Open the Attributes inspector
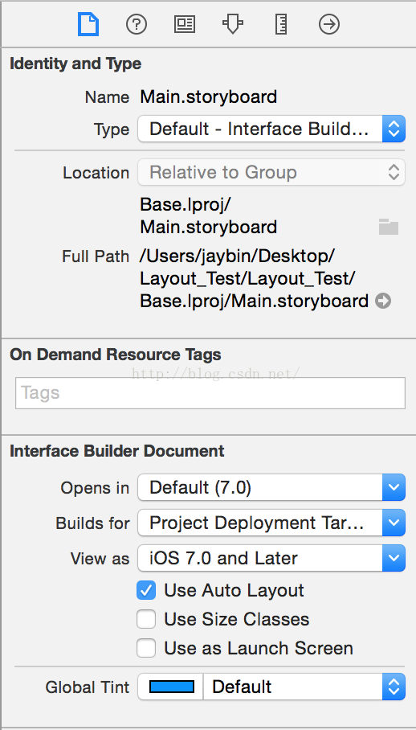Screen dimensions: 416x730 233,24
